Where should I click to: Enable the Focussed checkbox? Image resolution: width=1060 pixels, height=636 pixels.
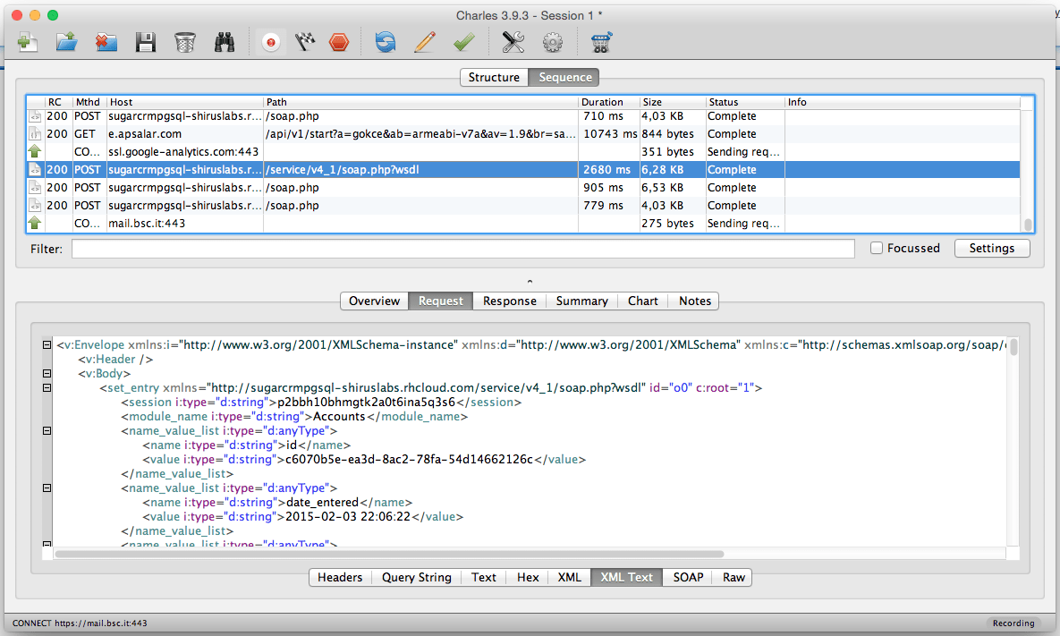pos(876,248)
